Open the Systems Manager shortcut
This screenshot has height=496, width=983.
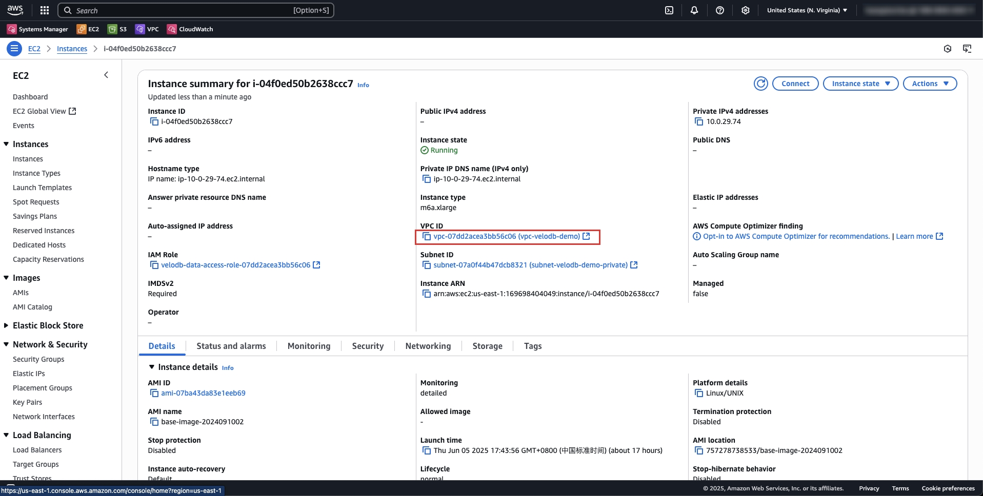pyautogui.click(x=37, y=29)
